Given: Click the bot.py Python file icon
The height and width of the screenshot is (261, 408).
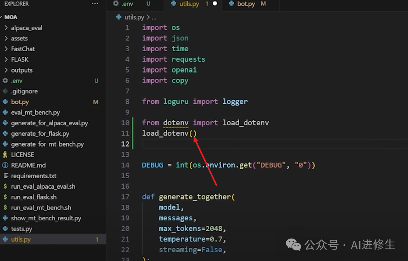Looking at the screenshot, I should click(5, 102).
